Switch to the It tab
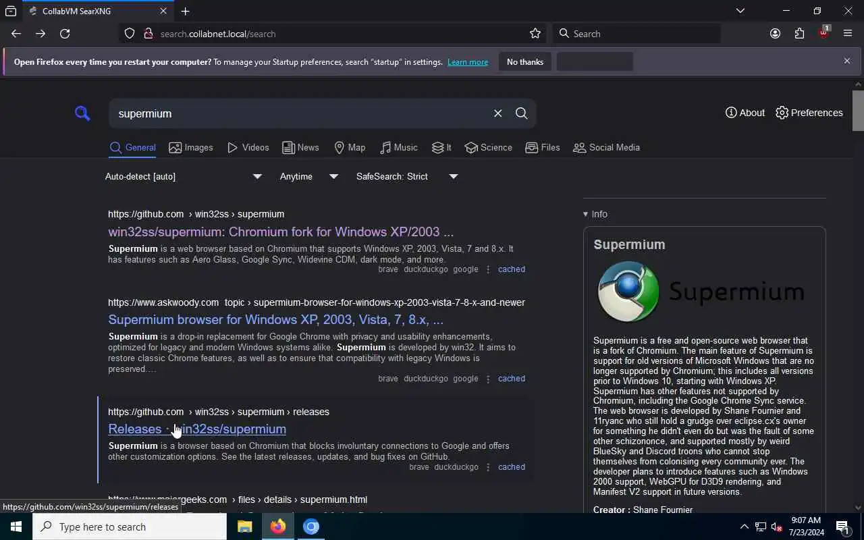Viewport: 864px width, 540px height. (441, 147)
